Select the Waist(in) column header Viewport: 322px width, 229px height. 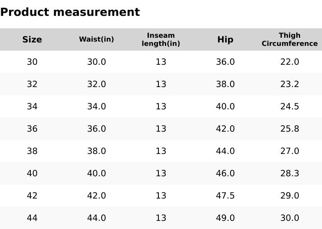pyautogui.click(x=97, y=39)
